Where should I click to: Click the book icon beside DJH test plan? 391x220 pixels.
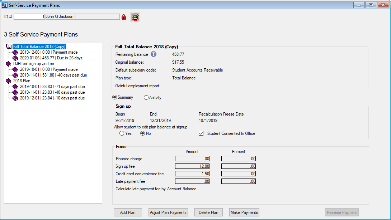[x=9, y=64]
